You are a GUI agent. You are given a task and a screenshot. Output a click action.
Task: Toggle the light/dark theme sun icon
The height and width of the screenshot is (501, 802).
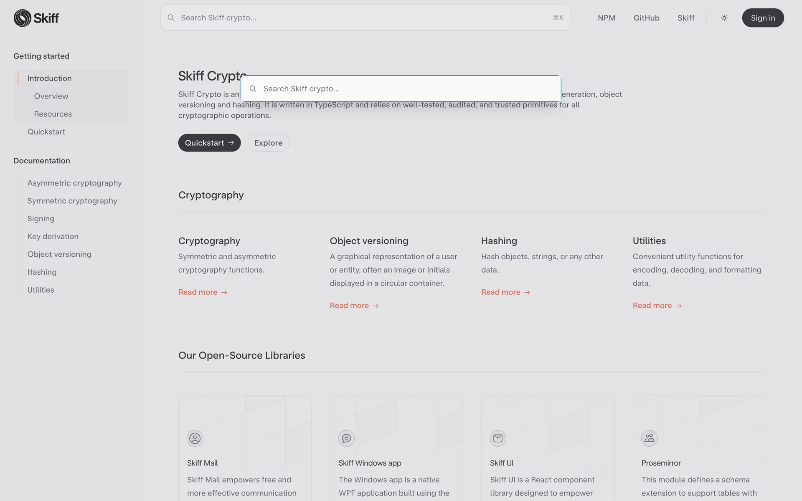724,18
